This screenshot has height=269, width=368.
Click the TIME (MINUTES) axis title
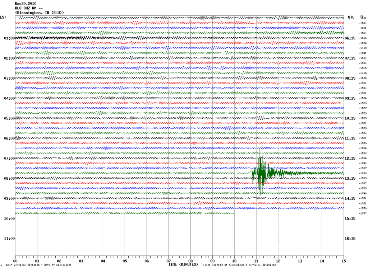pyautogui.click(x=183, y=264)
